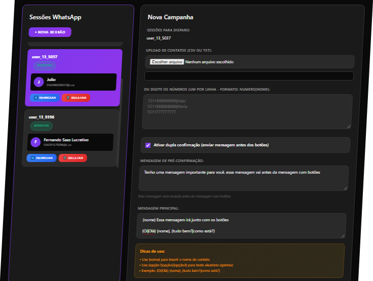Click the sessions list vertical scrollbar

click(x=118, y=137)
